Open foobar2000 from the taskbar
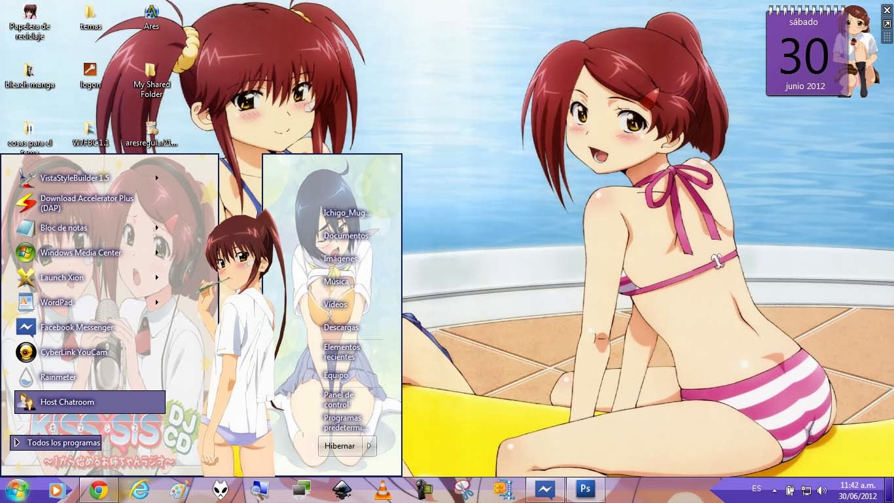Image resolution: width=894 pixels, height=503 pixels. 219,489
